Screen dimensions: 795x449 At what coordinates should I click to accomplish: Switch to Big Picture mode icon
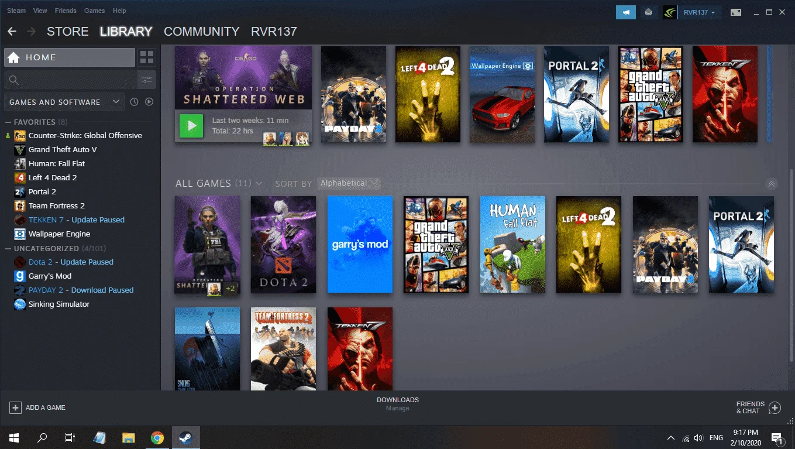tap(736, 12)
